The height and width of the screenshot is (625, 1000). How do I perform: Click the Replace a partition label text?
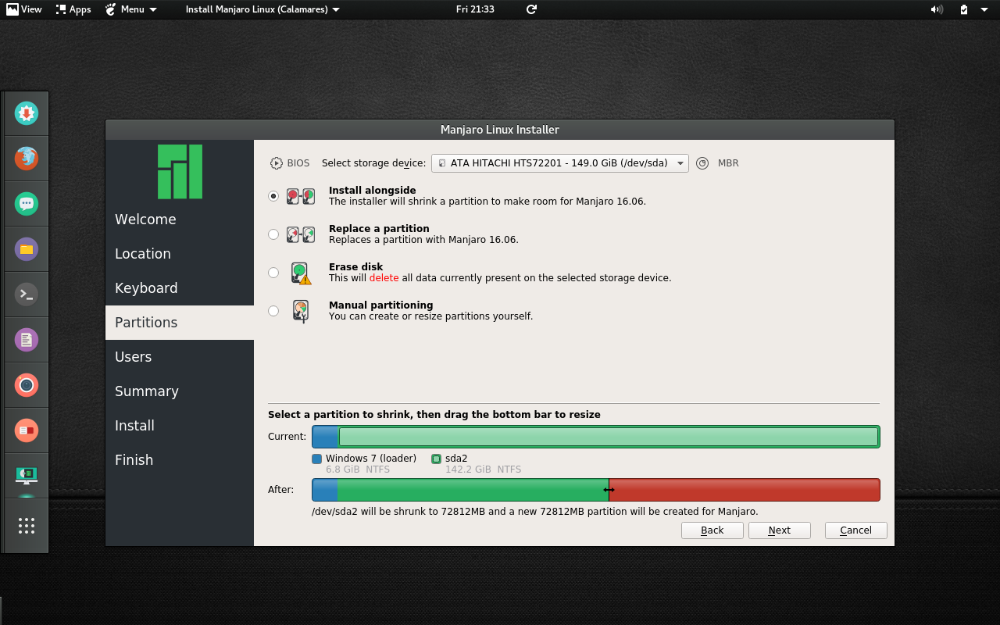379,229
